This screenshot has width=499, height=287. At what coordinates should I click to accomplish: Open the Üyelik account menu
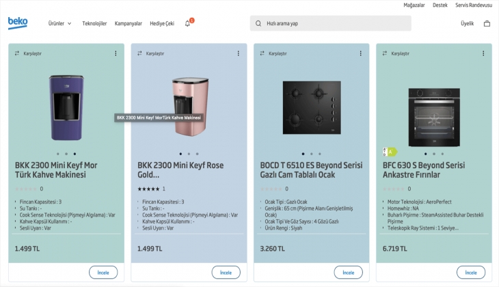tap(467, 23)
